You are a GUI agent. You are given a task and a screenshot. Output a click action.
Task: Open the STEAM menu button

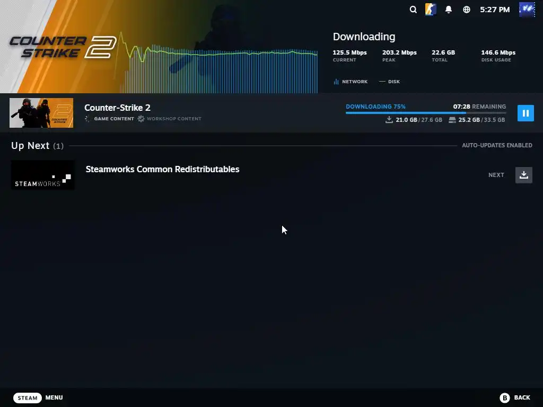28,398
